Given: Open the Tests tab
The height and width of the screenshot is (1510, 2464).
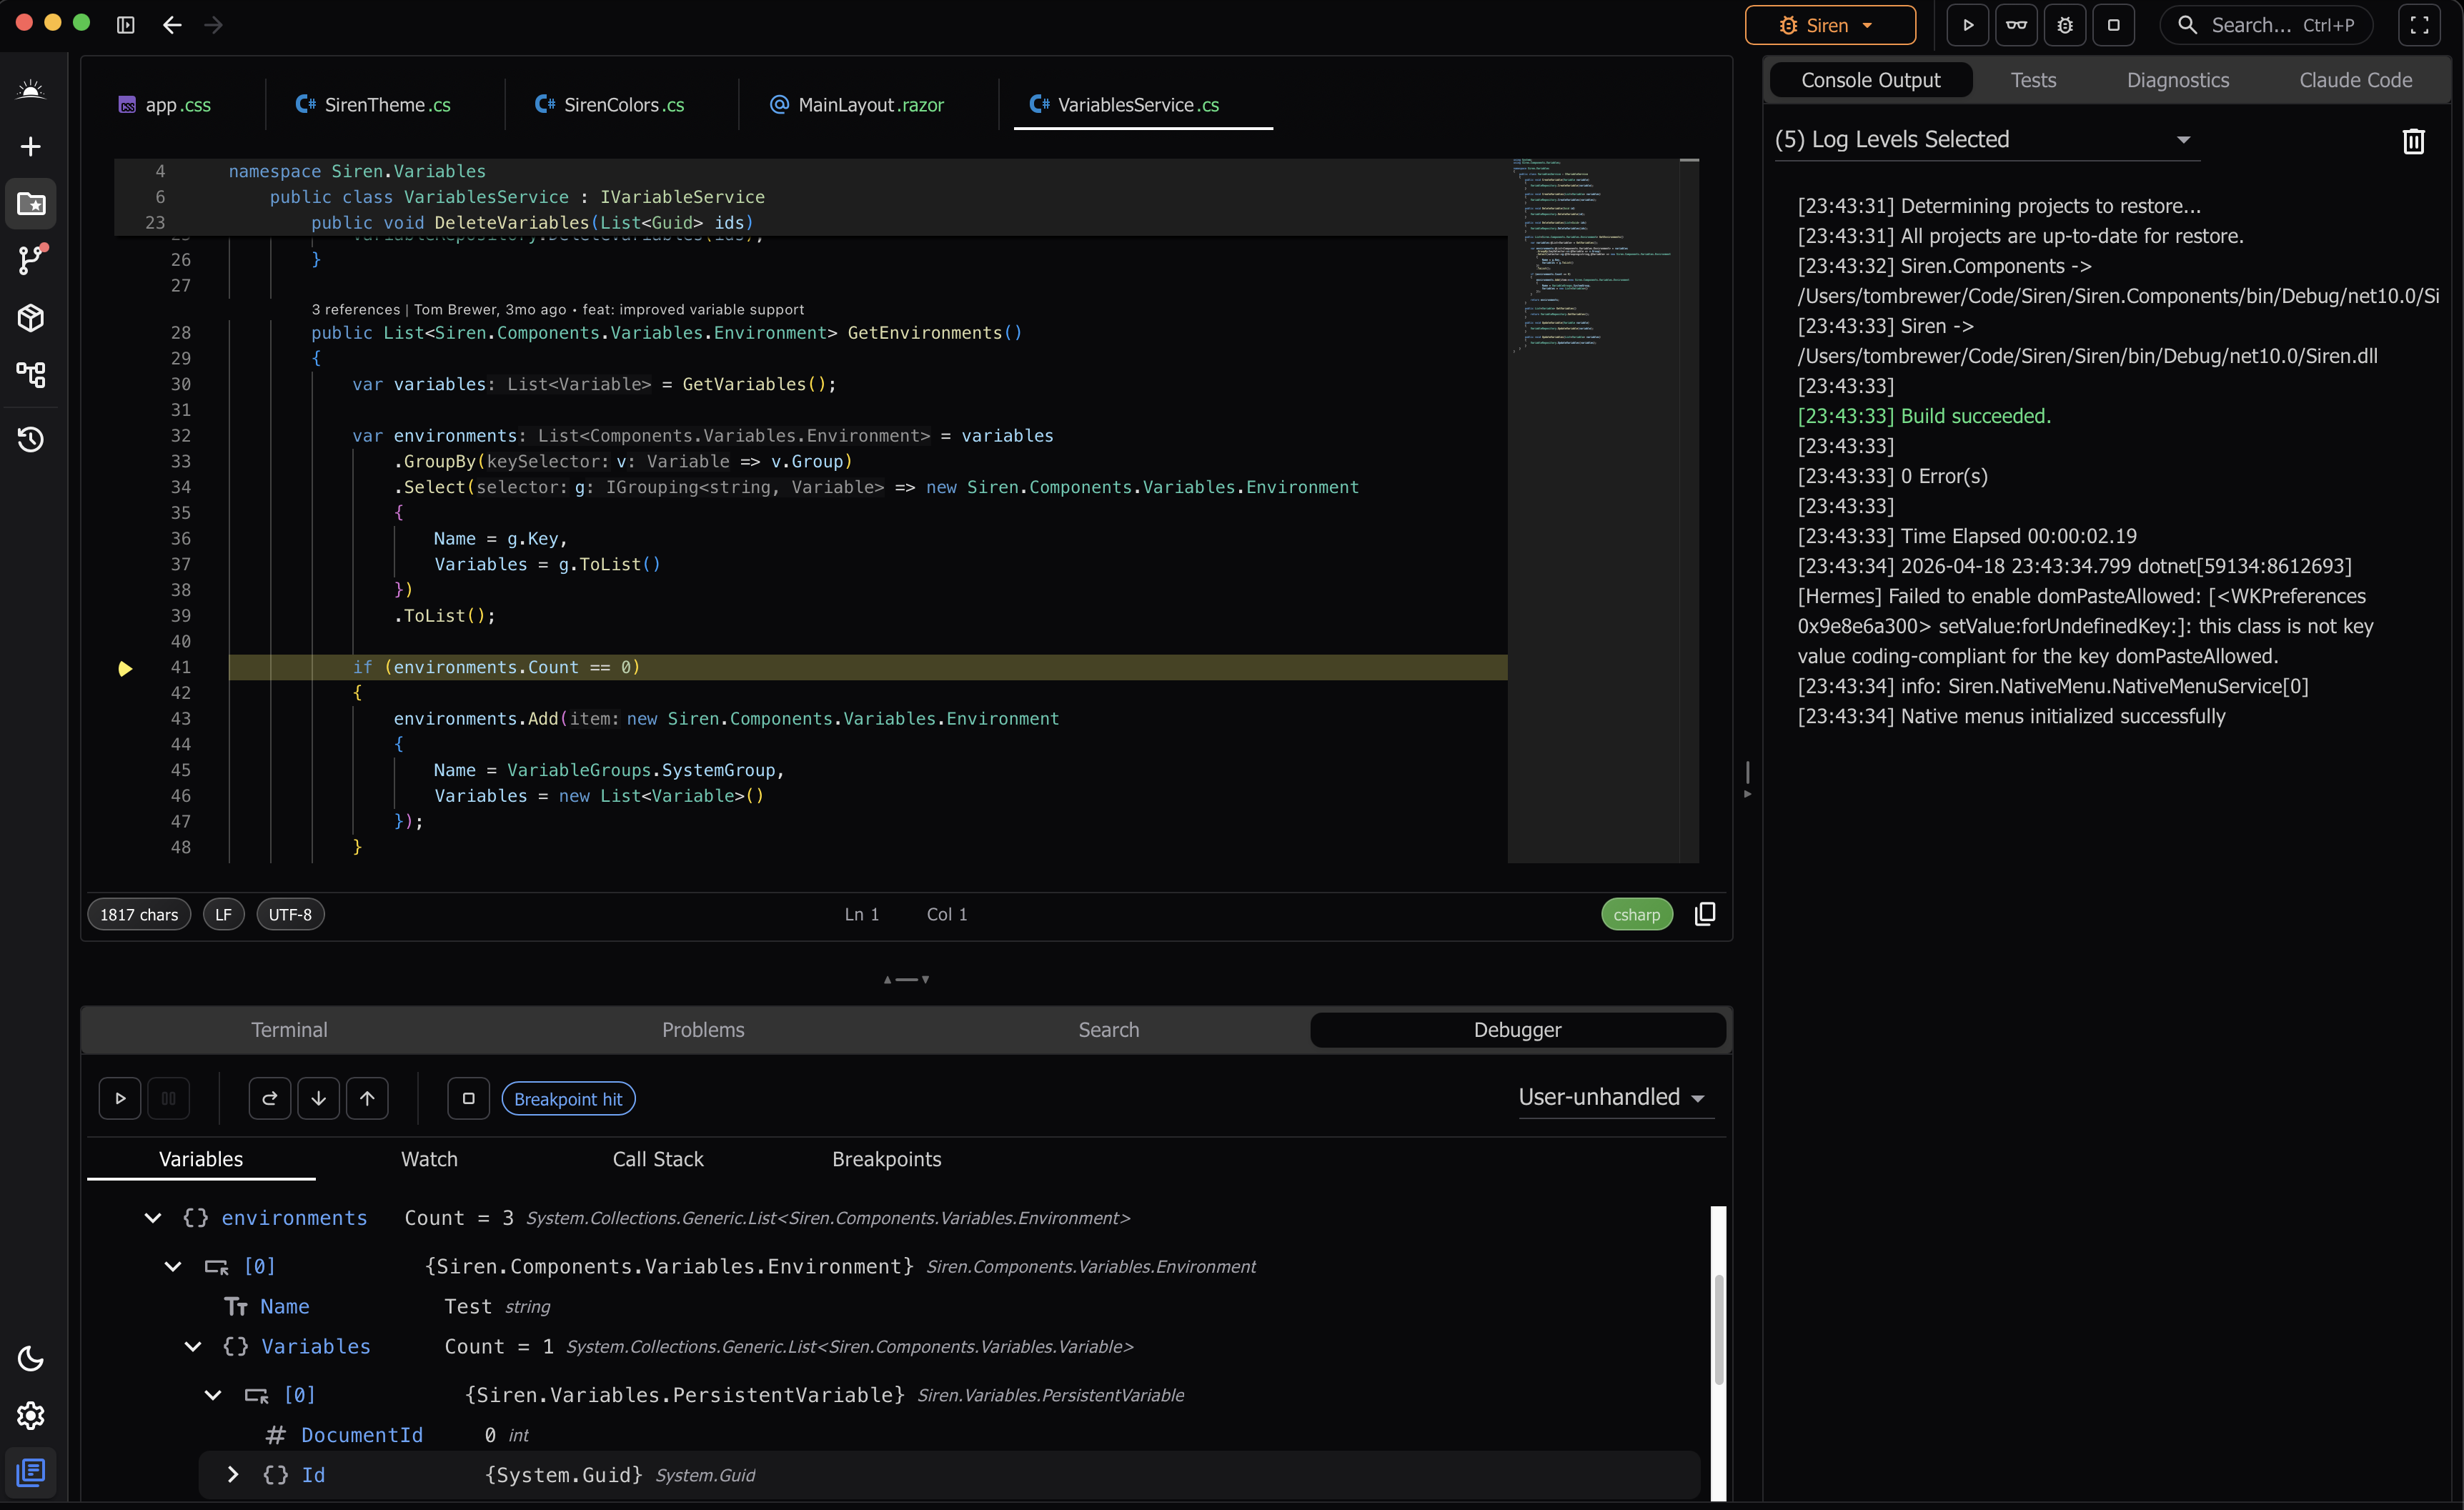Looking at the screenshot, I should 2033,80.
